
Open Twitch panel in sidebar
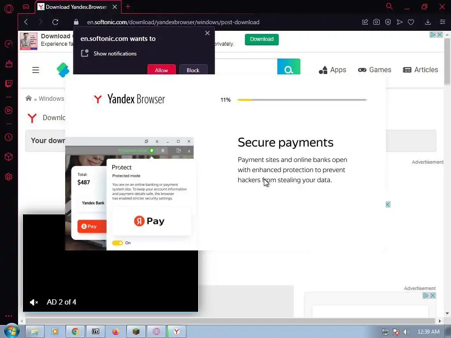9,83
